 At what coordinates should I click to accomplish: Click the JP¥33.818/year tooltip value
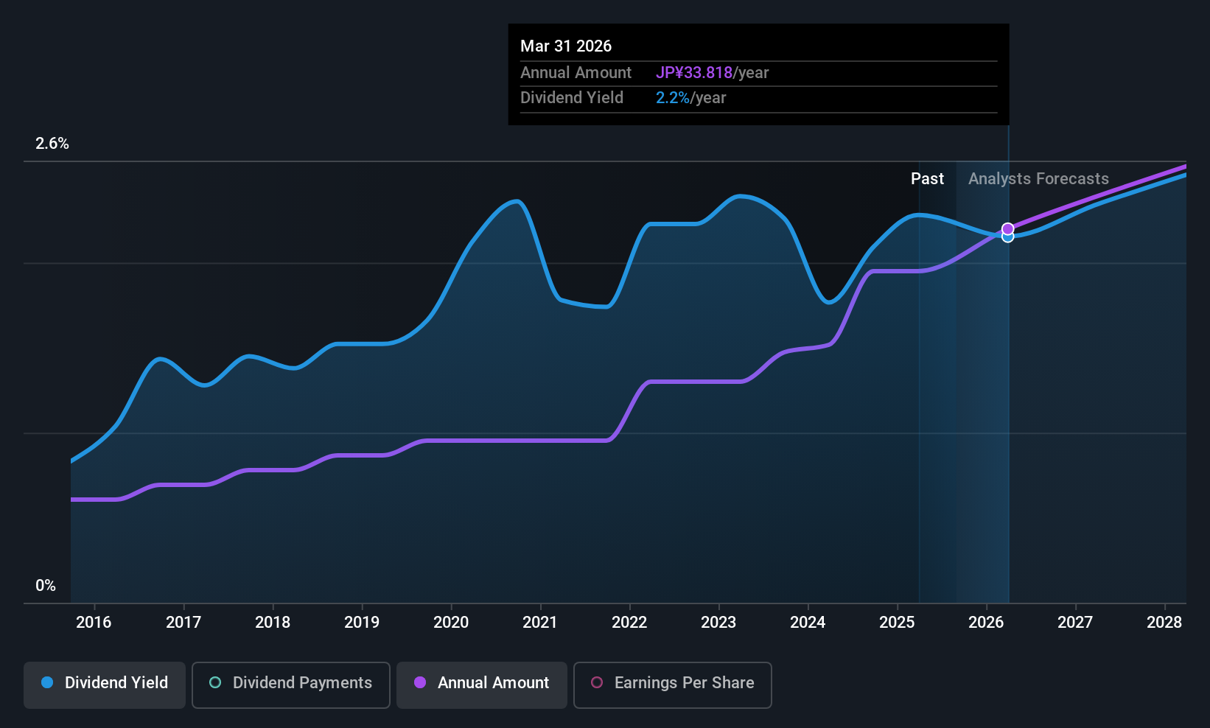point(713,73)
